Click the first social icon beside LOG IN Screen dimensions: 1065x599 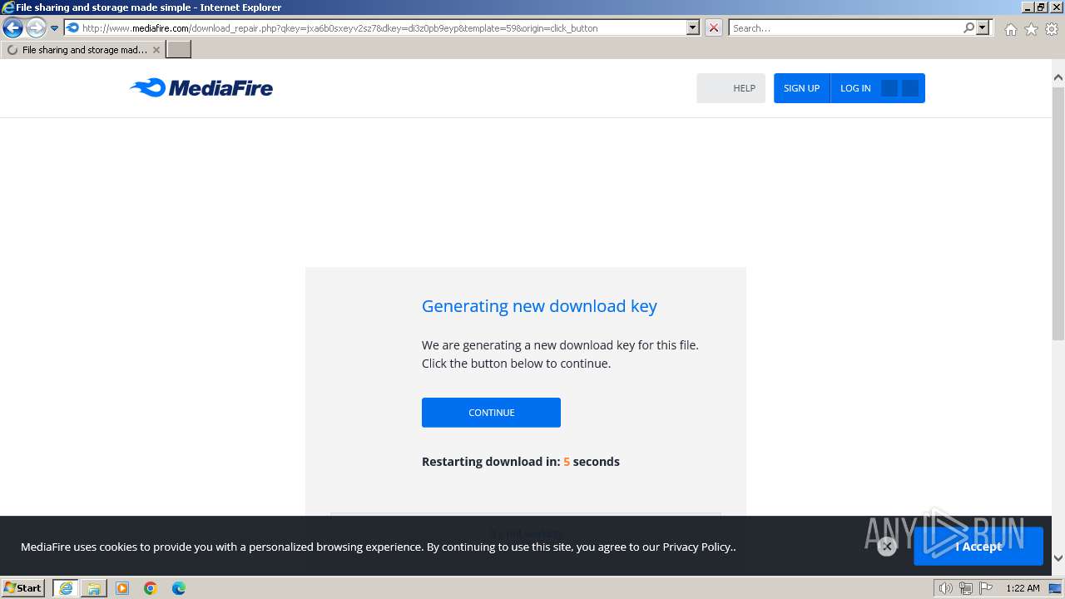click(889, 88)
